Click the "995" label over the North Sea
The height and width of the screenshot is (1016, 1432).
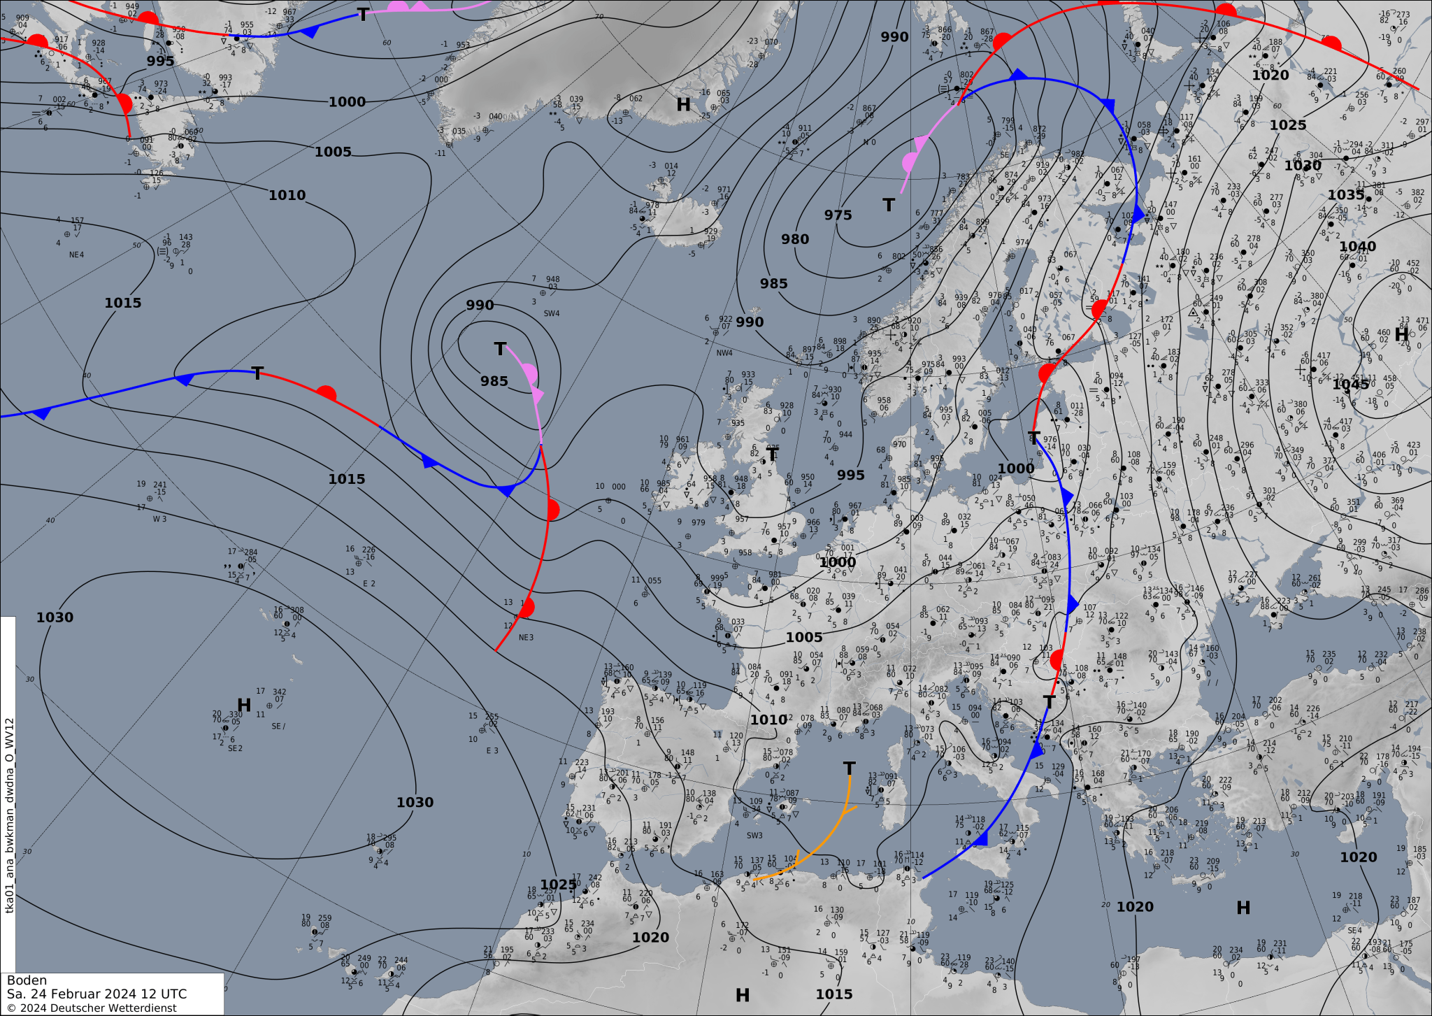[x=851, y=475]
